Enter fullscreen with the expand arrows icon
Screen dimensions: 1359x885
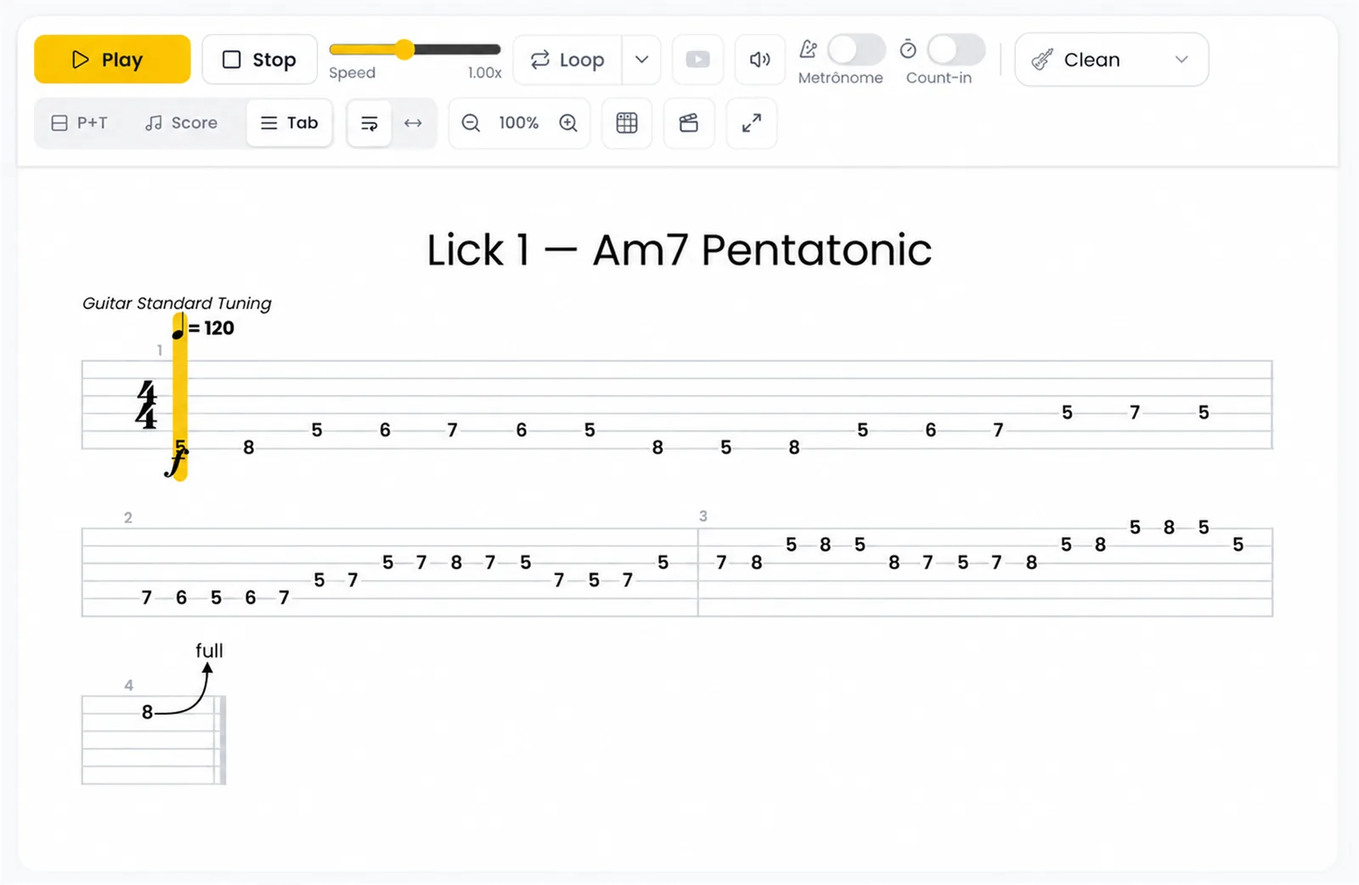pos(752,123)
